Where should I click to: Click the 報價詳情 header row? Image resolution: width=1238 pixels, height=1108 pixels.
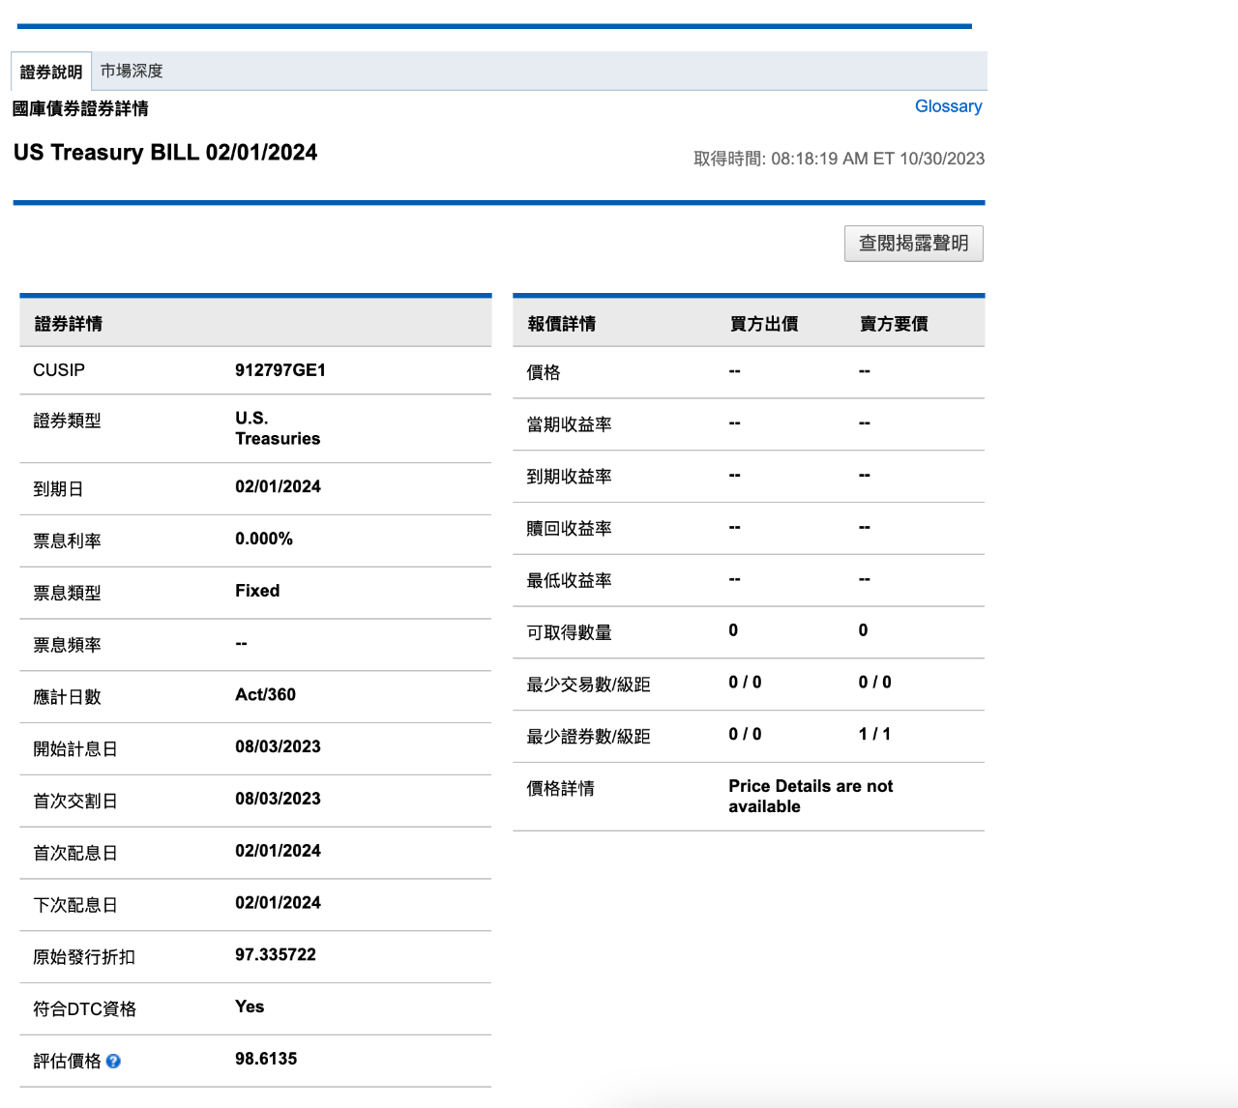coord(564,324)
